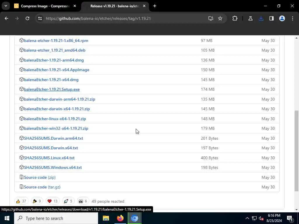
Task: Toggle rocket reaction with 5
Action: (x=68, y=201)
